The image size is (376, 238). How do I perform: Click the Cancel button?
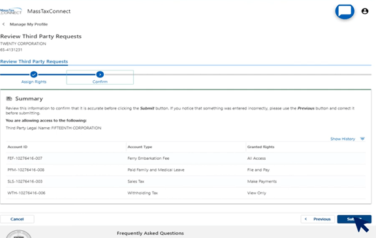(17, 219)
